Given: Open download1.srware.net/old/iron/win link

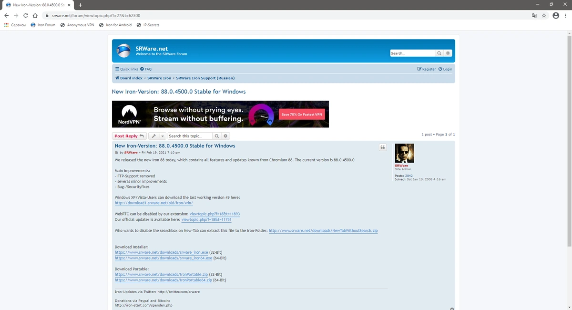Looking at the screenshot, I should 154,203.
